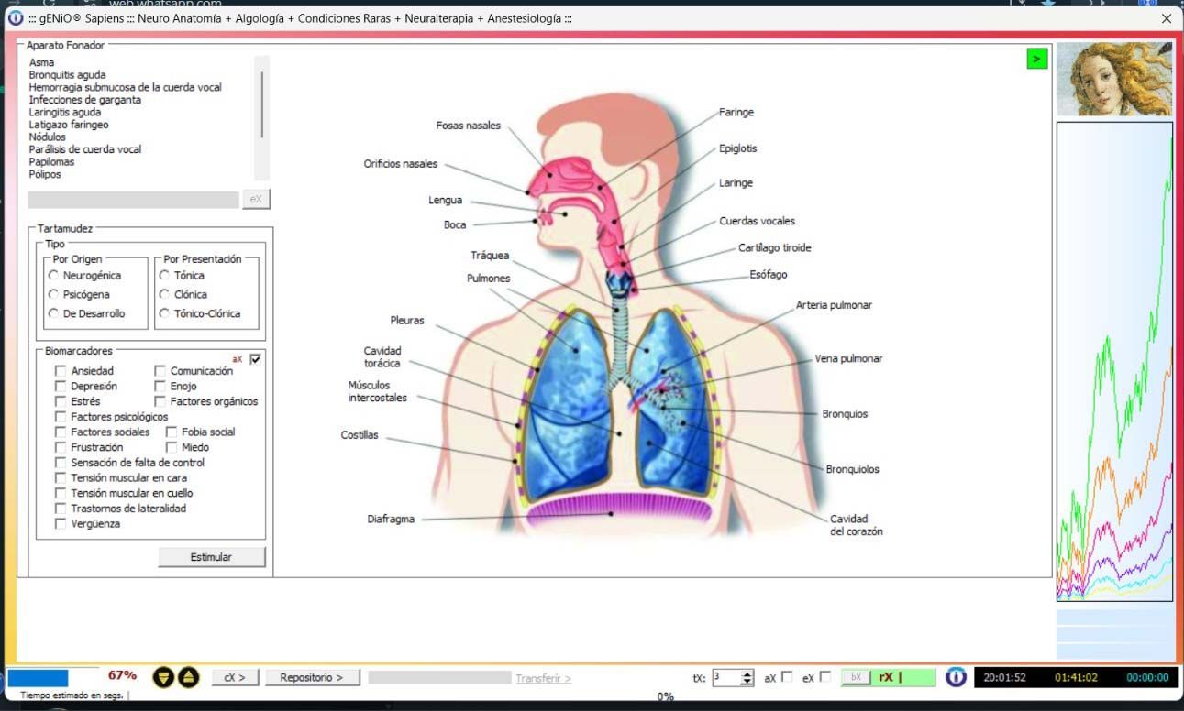Click the blue info icon beside rX
Viewport: 1184px width, 711px height.
[x=956, y=677]
